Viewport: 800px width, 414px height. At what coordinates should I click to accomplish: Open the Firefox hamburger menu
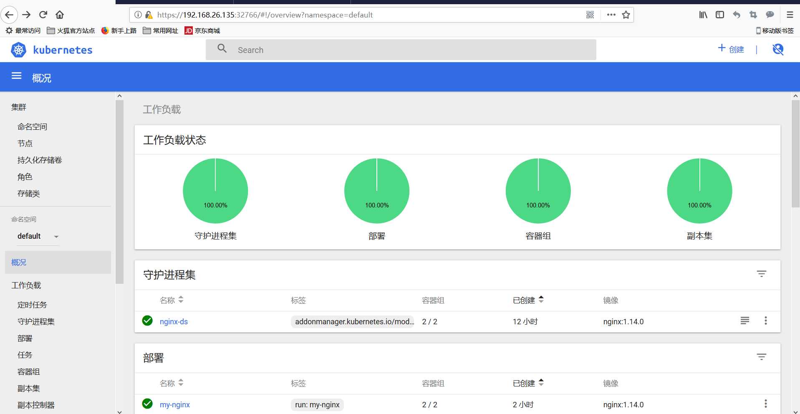pyautogui.click(x=790, y=15)
